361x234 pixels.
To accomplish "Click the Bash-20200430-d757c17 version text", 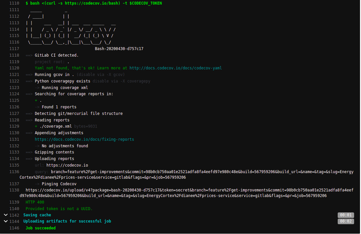I will (119, 49).
